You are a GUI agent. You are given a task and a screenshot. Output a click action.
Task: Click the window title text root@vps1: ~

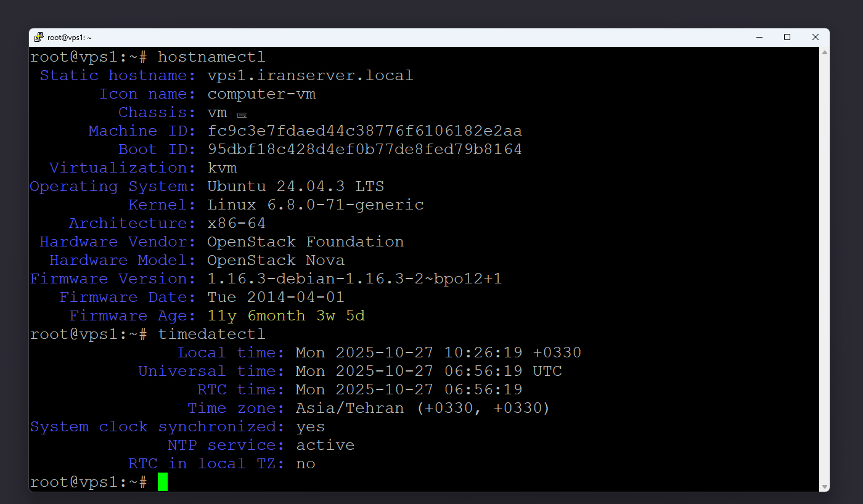70,38
